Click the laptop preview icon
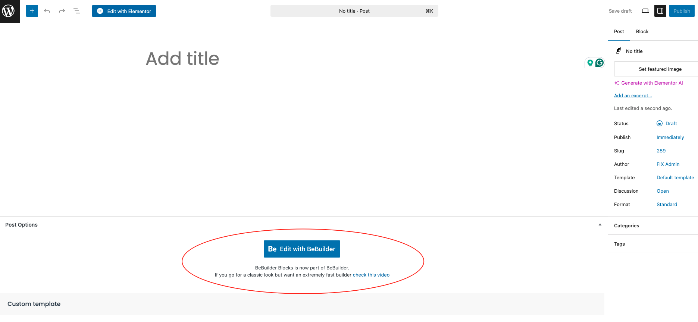Viewport: 698px width, 322px height. pos(645,11)
